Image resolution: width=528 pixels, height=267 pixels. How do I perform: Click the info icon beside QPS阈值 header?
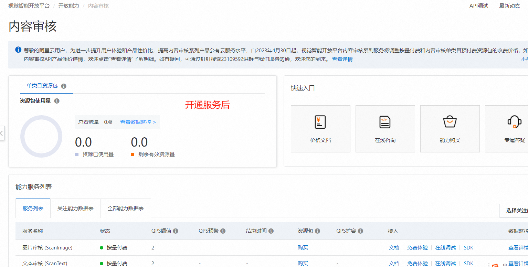176,231
